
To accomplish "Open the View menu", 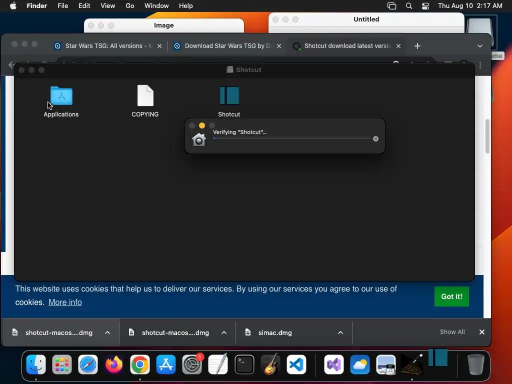I will click(108, 6).
